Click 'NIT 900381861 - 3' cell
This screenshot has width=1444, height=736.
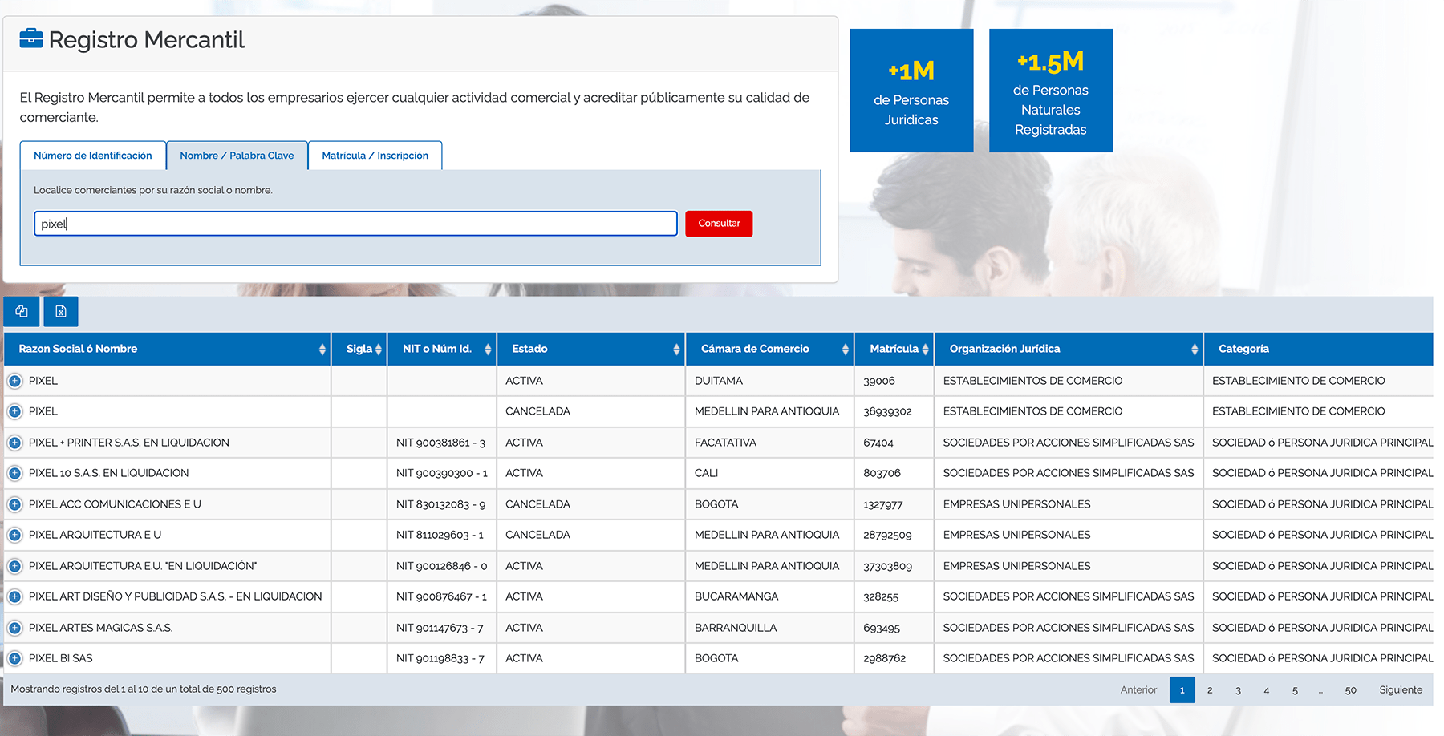pos(441,443)
